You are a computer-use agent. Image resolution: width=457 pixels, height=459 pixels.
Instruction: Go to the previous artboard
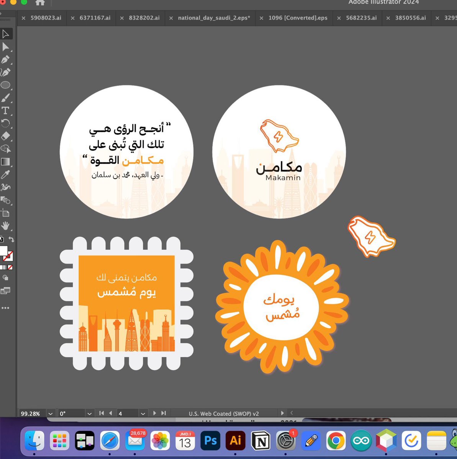tap(110, 413)
